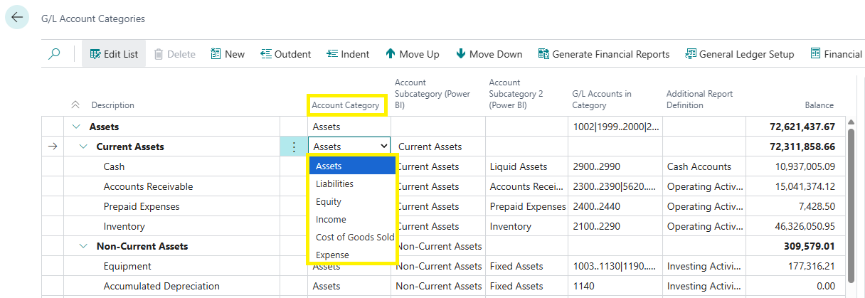Image resolution: width=865 pixels, height=298 pixels.
Task: Outdent the selected category
Action: click(285, 54)
